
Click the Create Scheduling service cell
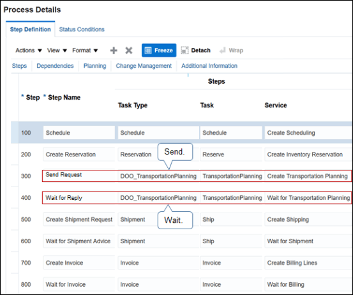[x=308, y=133]
